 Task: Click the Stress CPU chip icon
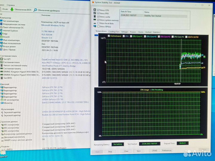[x=95, y=10]
